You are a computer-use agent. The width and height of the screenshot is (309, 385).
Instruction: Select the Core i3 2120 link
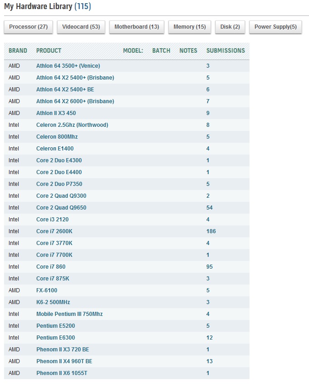52,219
